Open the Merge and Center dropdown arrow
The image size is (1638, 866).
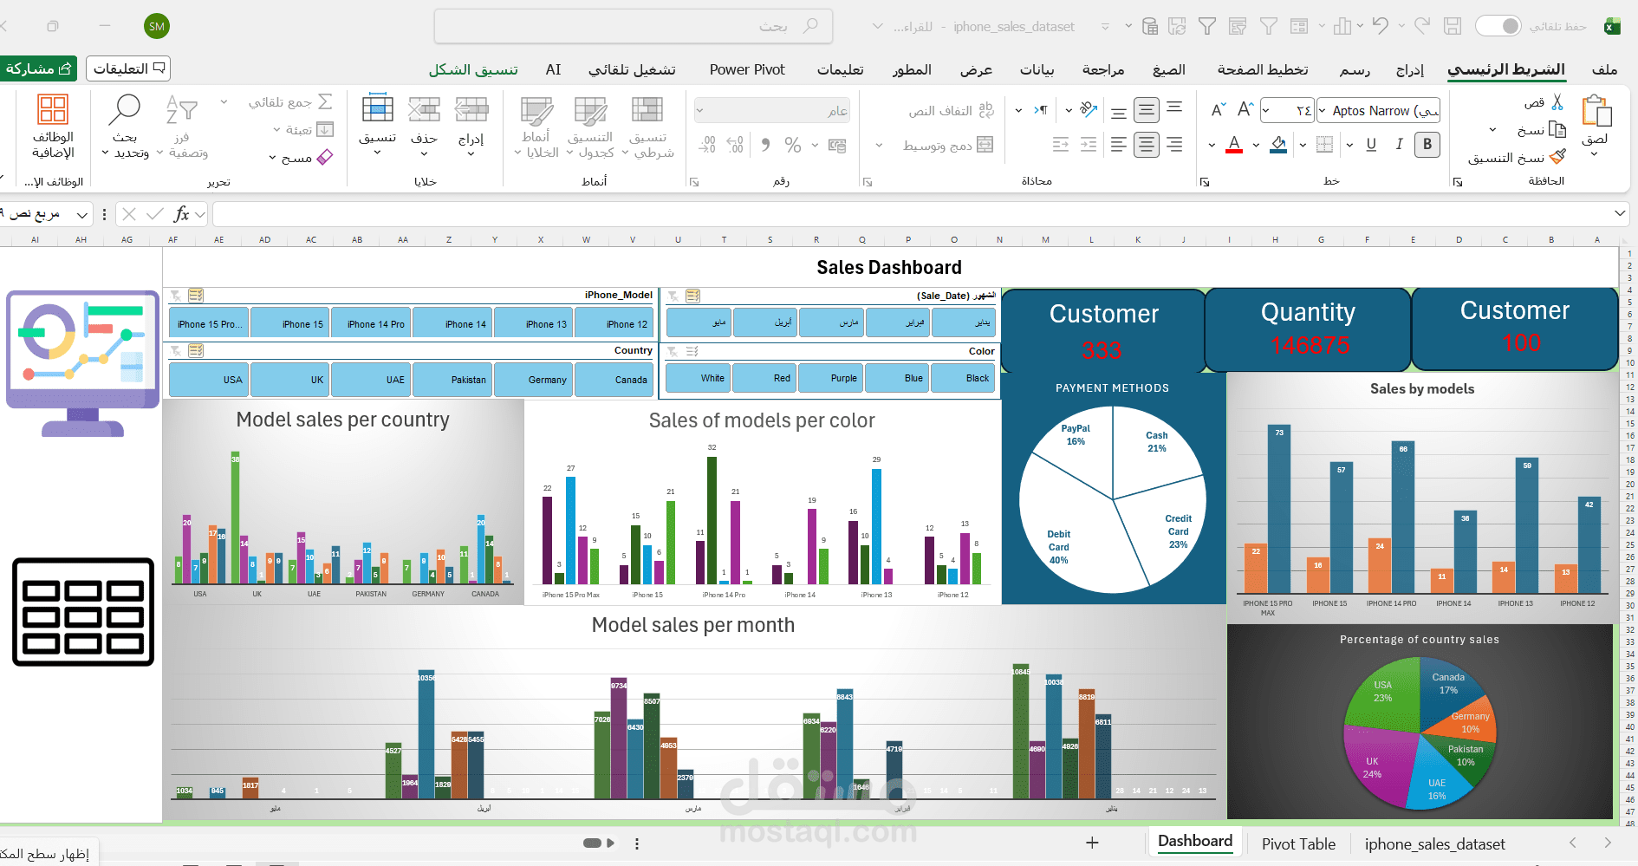(879, 145)
